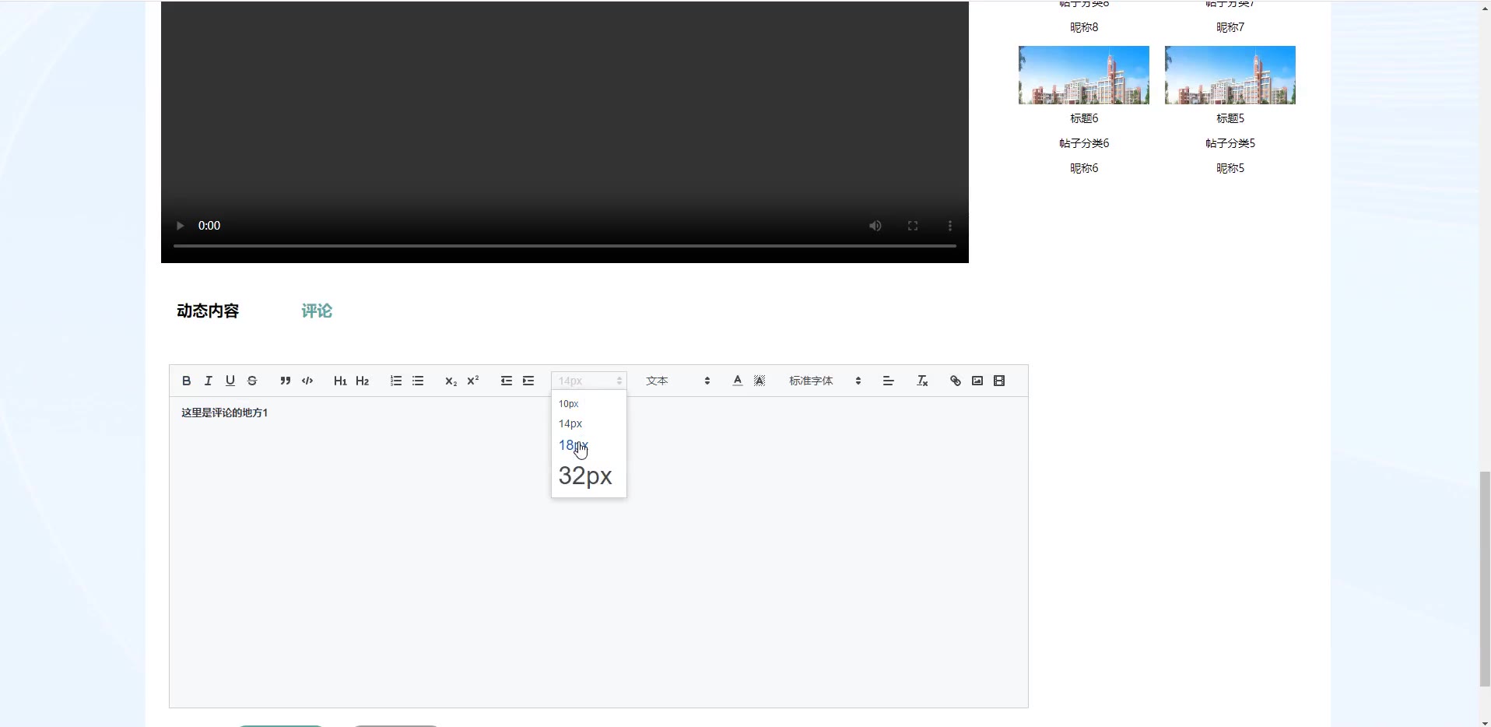Insert a blockquote
The height and width of the screenshot is (727, 1491).
[285, 381]
